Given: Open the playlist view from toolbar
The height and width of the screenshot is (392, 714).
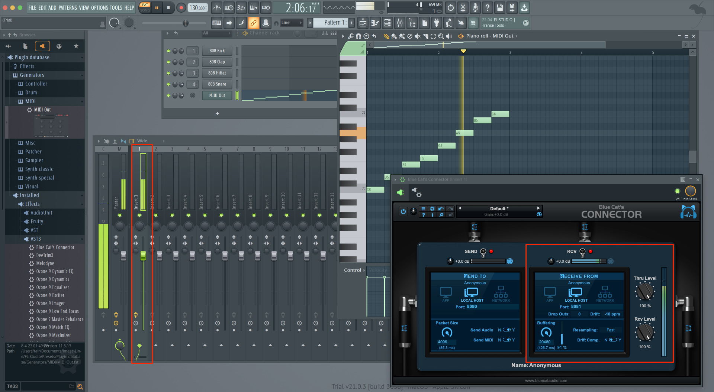Looking at the screenshot, I should [363, 23].
